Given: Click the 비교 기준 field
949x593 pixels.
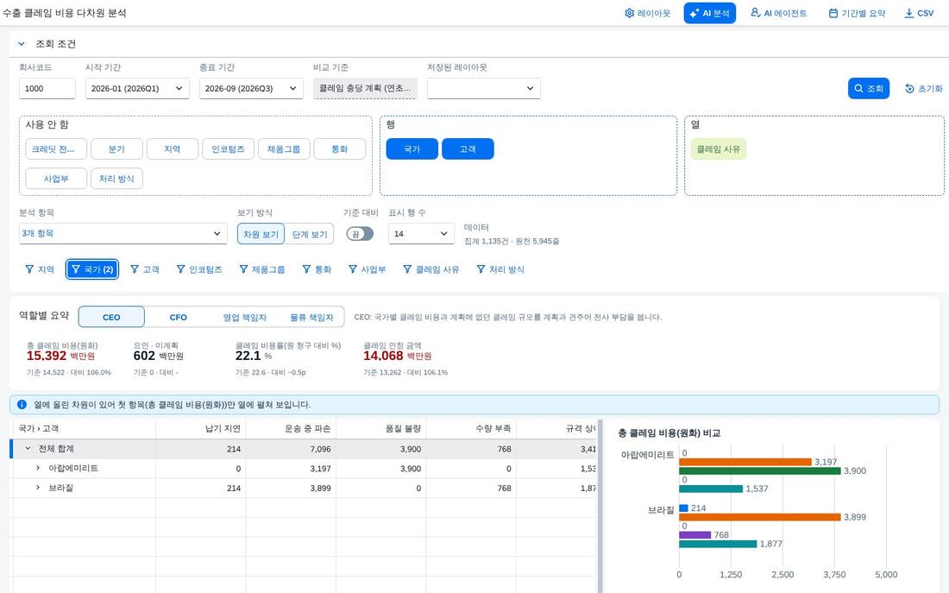Looking at the screenshot, I should click(x=365, y=88).
